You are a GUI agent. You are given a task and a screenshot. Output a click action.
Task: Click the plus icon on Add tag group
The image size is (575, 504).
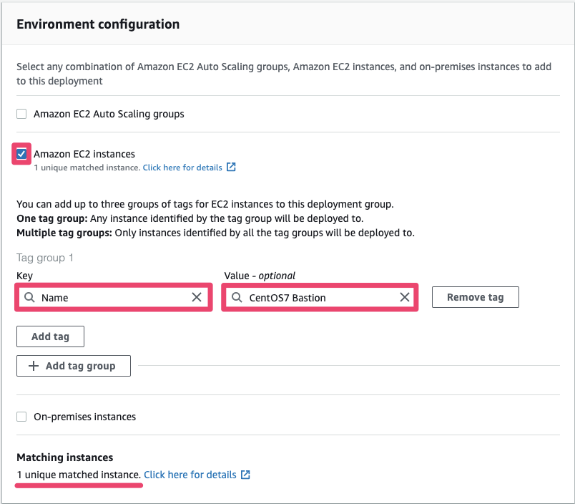click(33, 366)
